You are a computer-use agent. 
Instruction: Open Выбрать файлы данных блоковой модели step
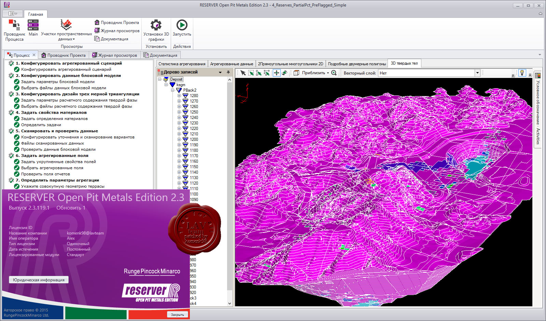pos(64,88)
